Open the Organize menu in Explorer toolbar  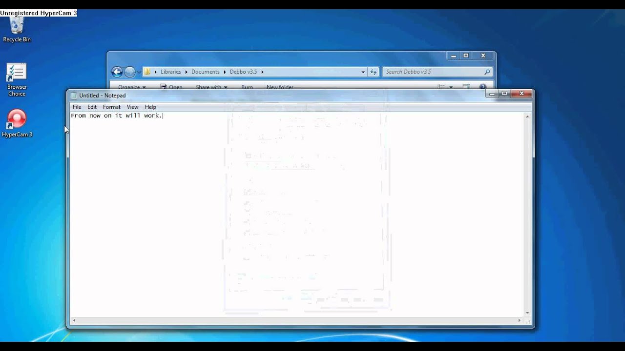pos(132,87)
